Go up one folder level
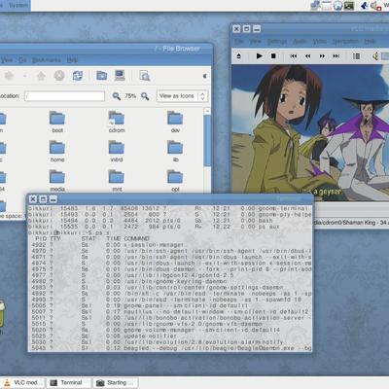This screenshot has width=389, height=389. click(x=41, y=76)
